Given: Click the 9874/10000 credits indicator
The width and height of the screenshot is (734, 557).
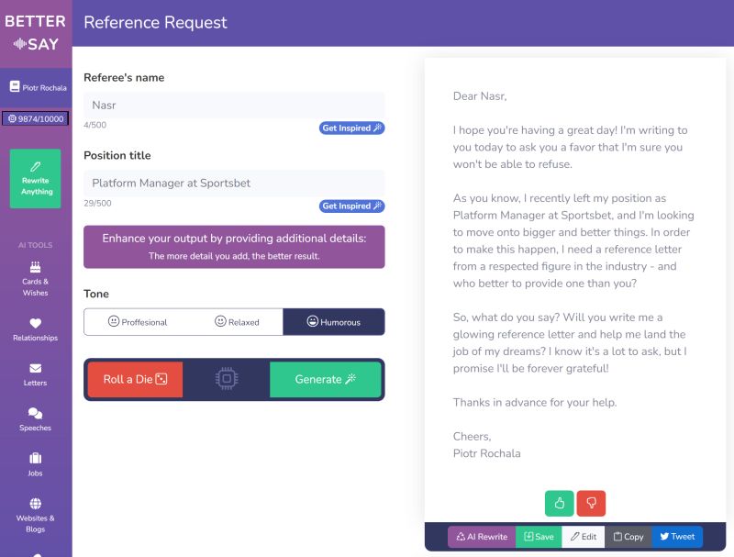Looking at the screenshot, I should point(36,118).
